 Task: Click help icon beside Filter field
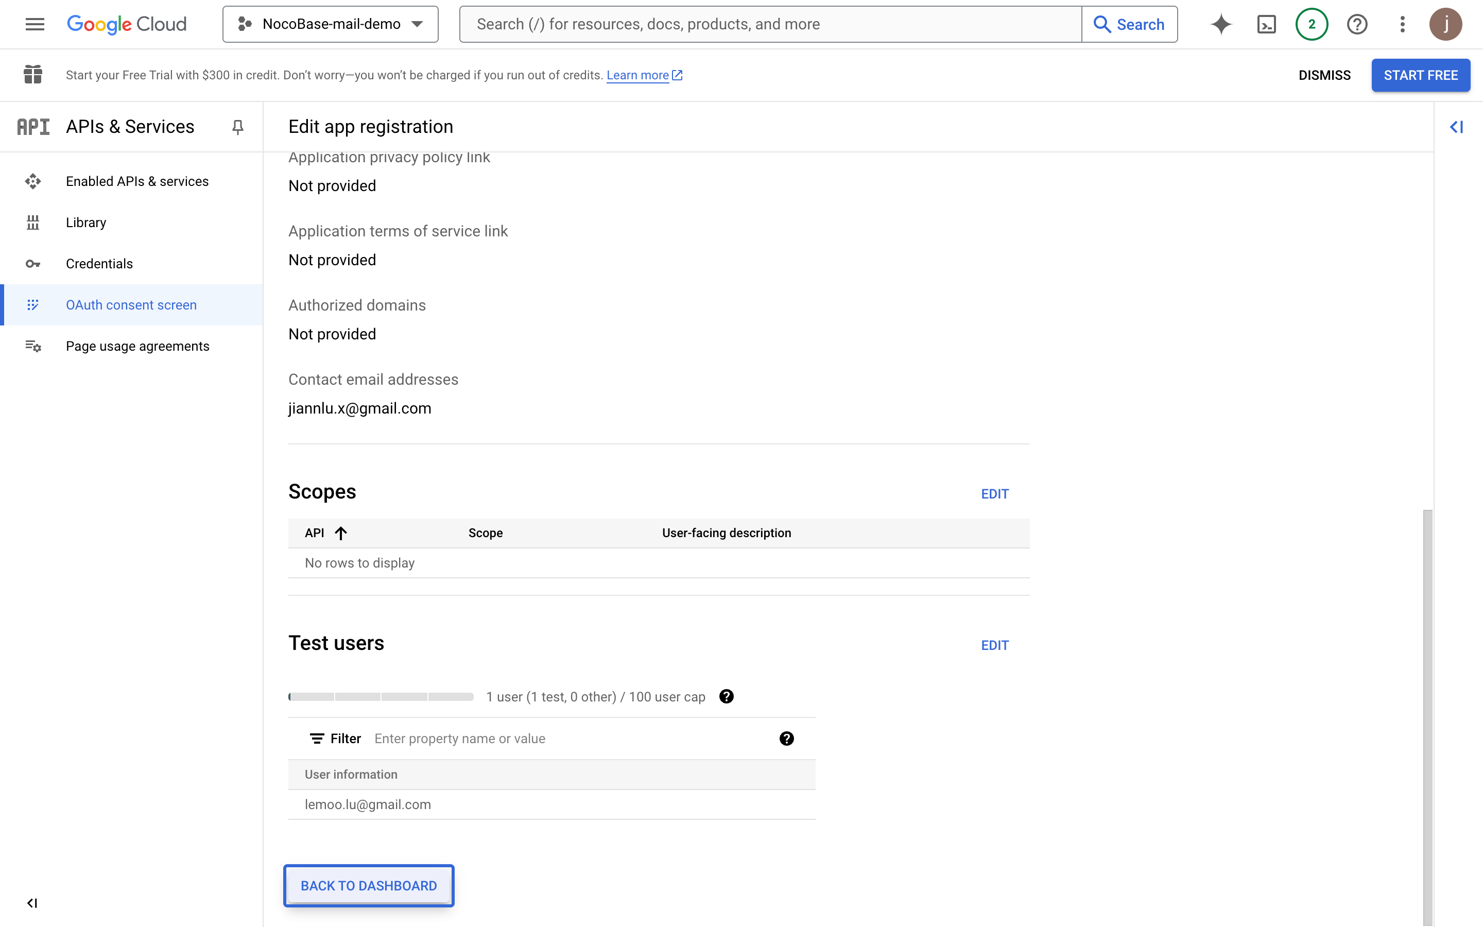coord(786,738)
